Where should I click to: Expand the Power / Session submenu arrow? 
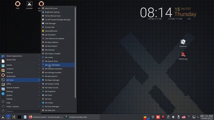[39, 107]
